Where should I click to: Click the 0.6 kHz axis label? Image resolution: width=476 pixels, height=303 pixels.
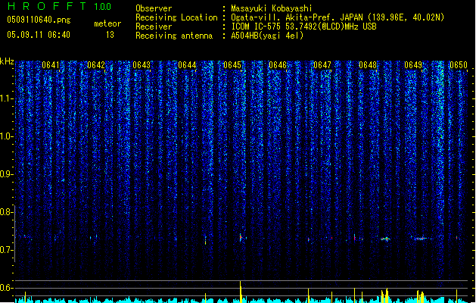click(x=7, y=288)
